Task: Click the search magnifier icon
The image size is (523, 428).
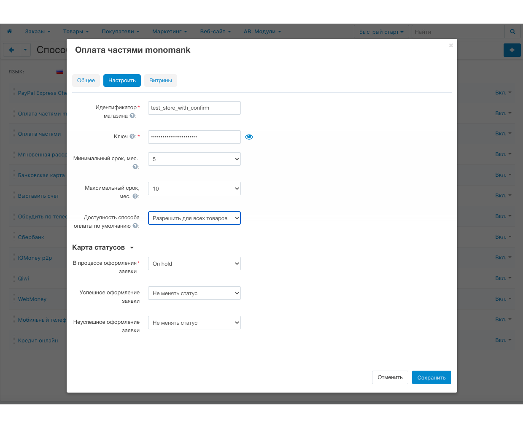Action: (x=512, y=32)
